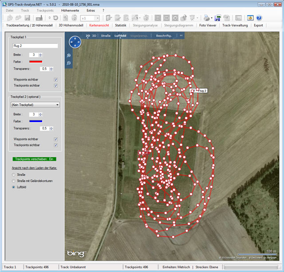Click the box with right arrow toolbar icon
Viewport: 284px width, 272px height.
coord(166,18)
